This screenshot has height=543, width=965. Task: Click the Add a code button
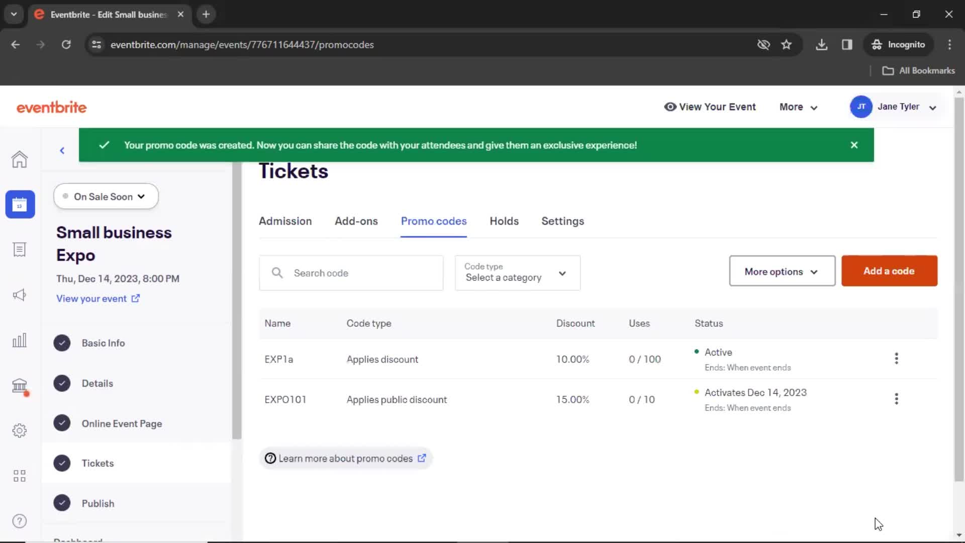click(x=889, y=271)
